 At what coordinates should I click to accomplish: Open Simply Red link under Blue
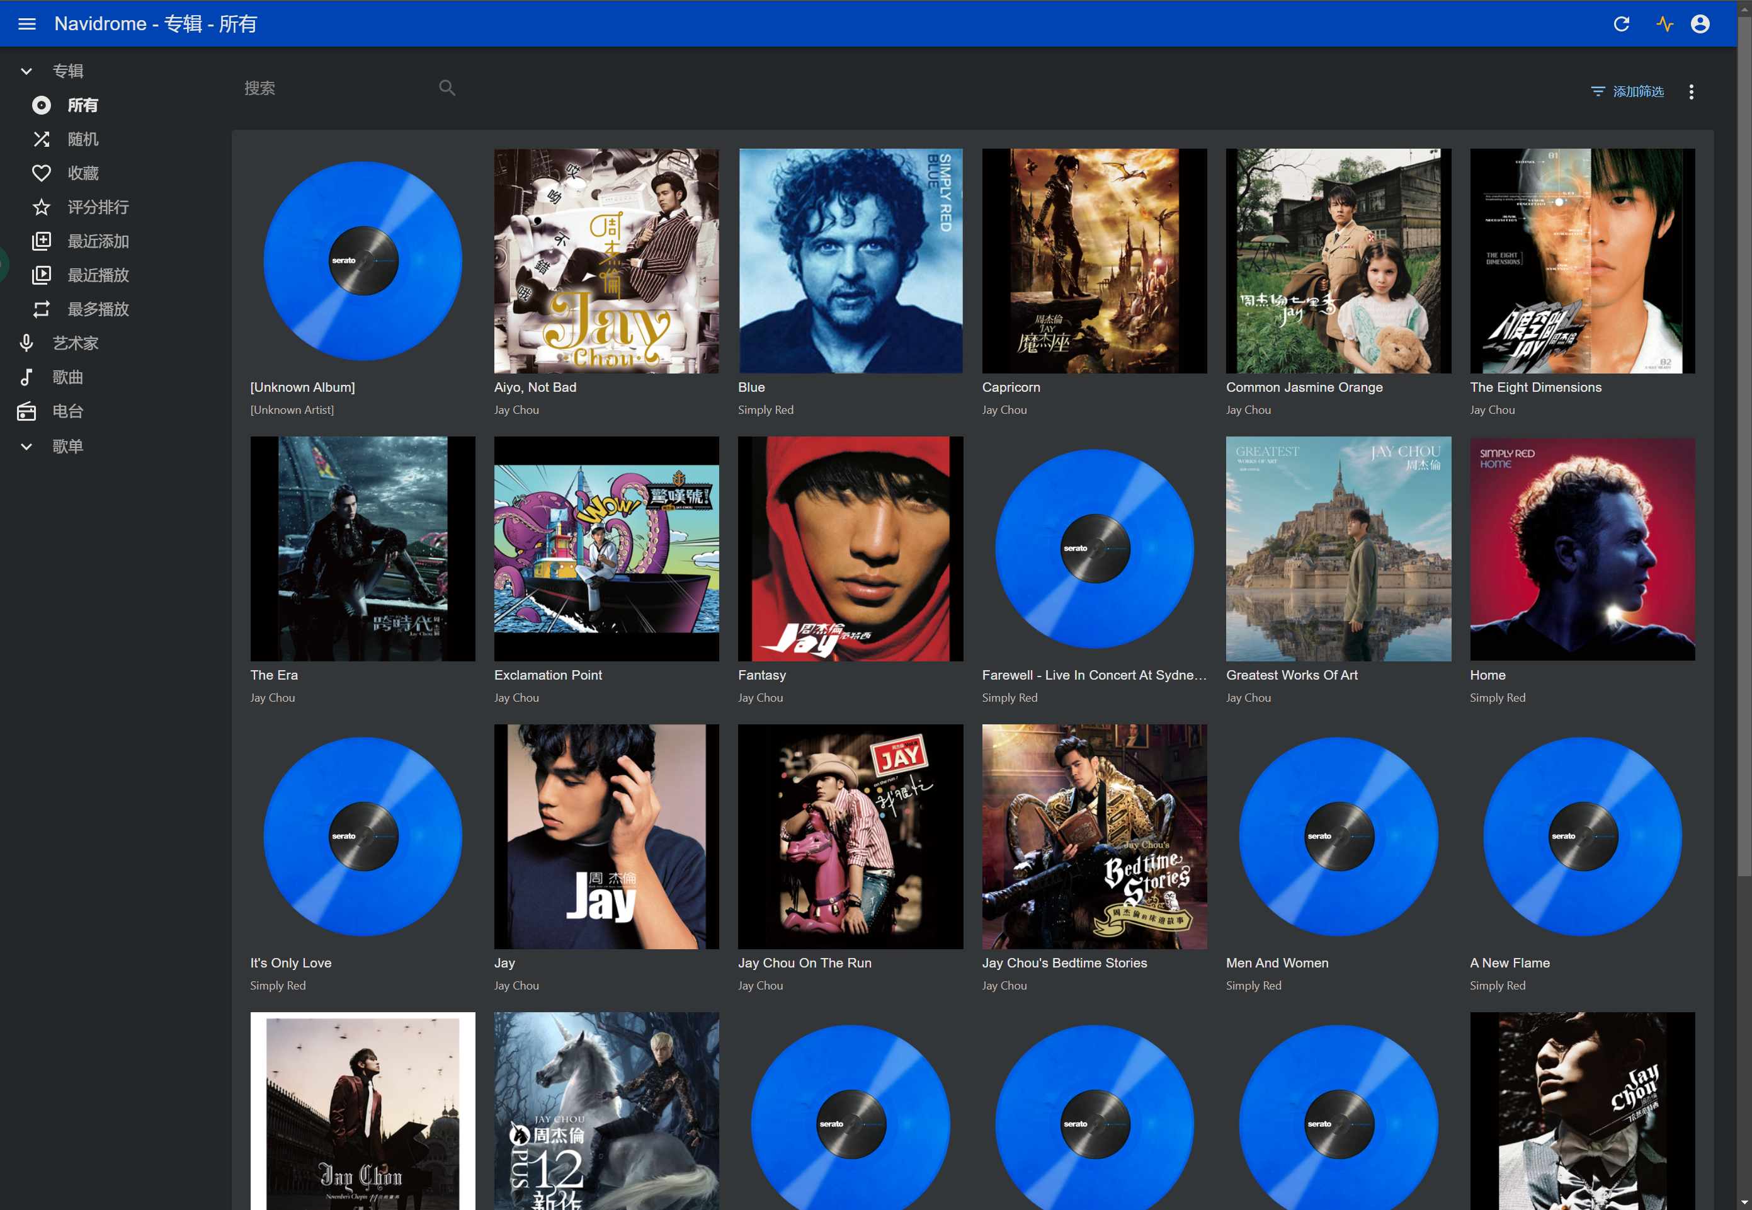[765, 409]
